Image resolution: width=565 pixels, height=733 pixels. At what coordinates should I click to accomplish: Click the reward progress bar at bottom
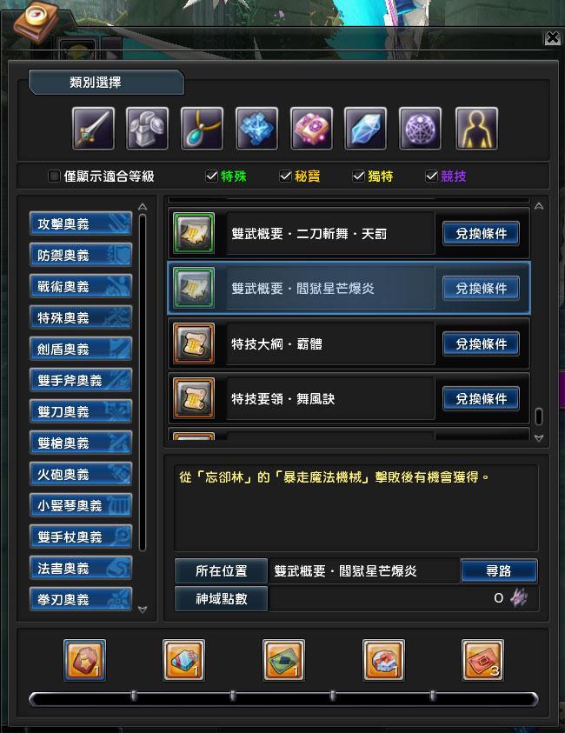tap(283, 699)
